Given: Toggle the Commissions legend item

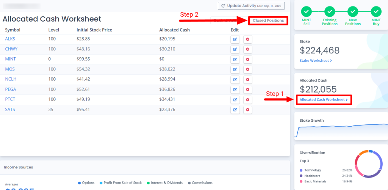Looking at the screenshot, I should click(x=200, y=183).
